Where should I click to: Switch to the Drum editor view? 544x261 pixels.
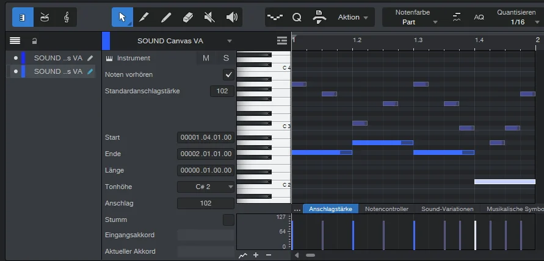click(x=45, y=17)
